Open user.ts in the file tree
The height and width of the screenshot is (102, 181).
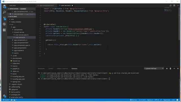(x=16, y=53)
